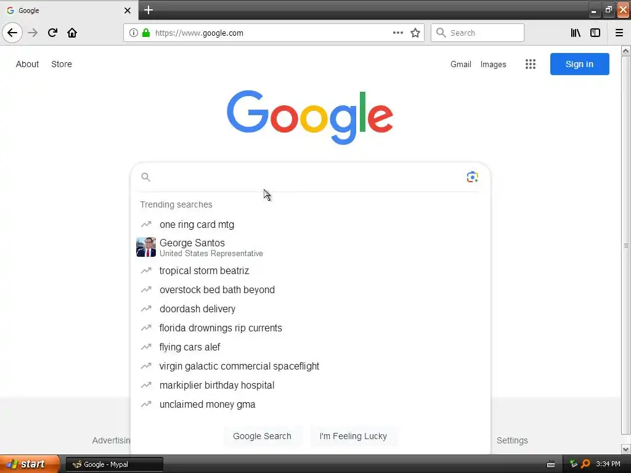This screenshot has width=631, height=473.
Task: Open a new tab with the plus button
Action: click(149, 10)
